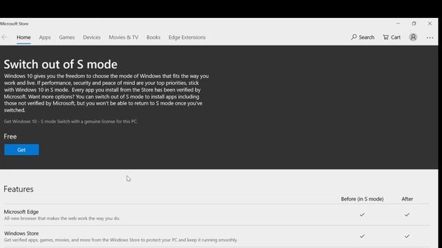Select the Home tab

tap(23, 37)
